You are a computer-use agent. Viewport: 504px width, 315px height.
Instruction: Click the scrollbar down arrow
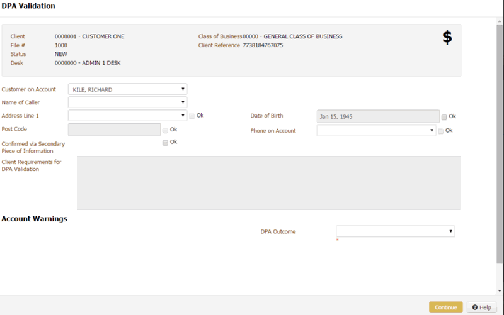click(500, 290)
